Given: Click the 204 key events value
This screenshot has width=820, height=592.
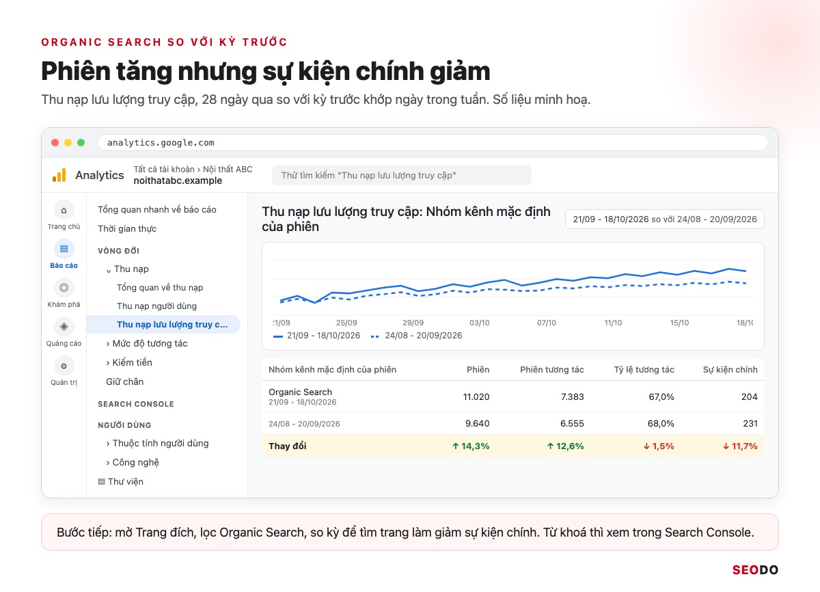Looking at the screenshot, I should click(x=750, y=396).
